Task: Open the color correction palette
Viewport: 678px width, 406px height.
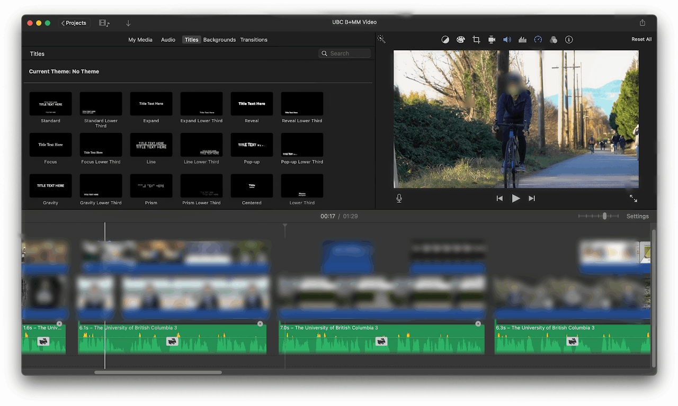Action: [461, 40]
